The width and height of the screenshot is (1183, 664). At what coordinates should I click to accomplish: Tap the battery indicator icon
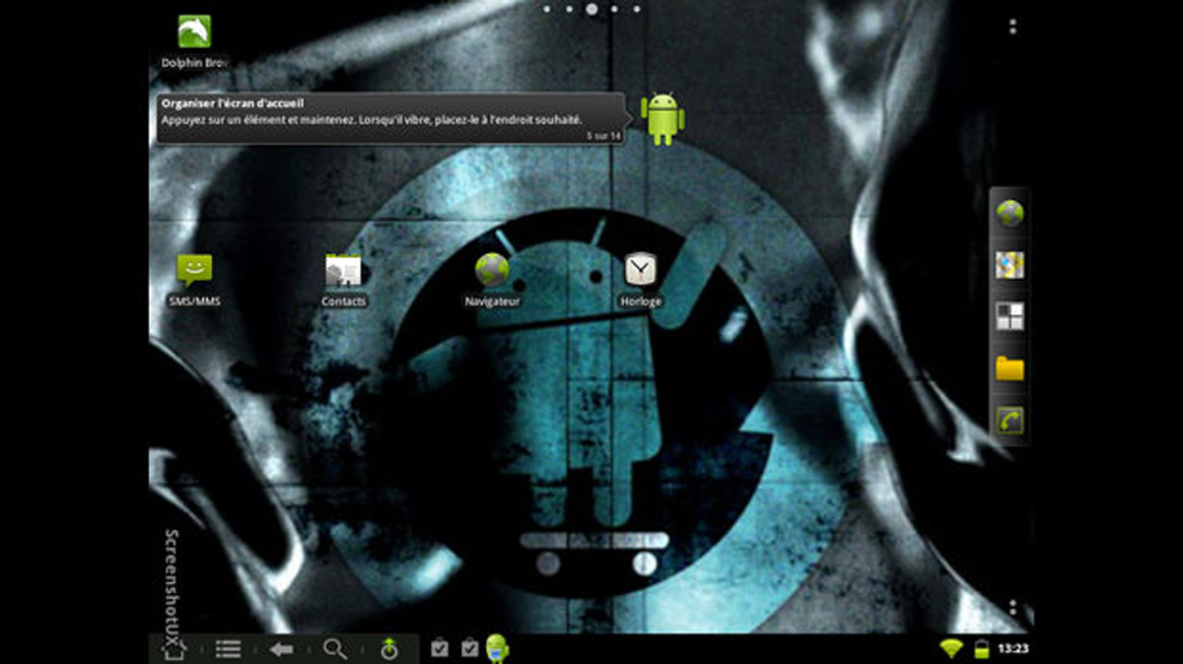[x=981, y=649]
